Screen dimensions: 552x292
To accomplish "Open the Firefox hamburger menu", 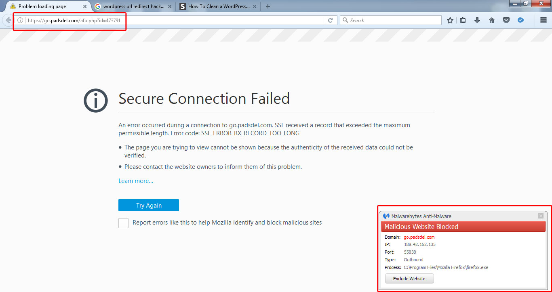I will (544, 20).
